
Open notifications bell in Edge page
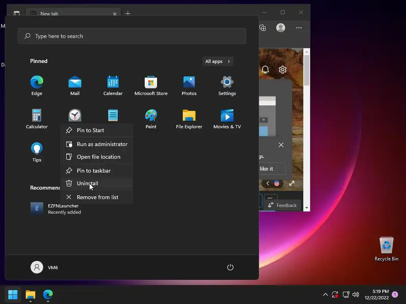coord(265,70)
